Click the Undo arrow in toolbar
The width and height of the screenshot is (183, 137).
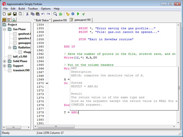click(43, 14)
